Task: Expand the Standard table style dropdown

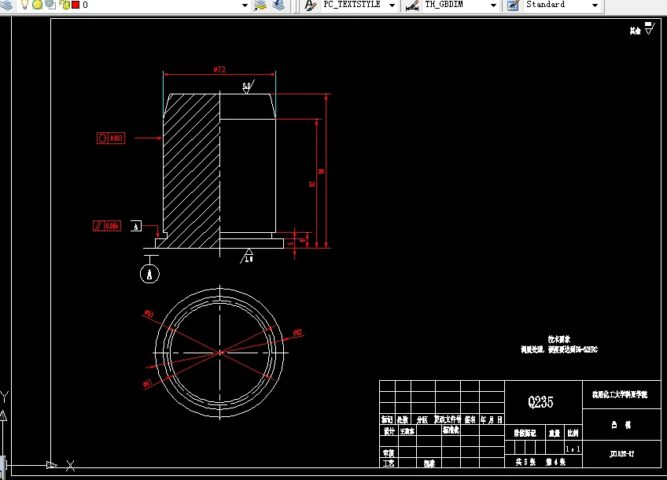Action: pyautogui.click(x=595, y=5)
